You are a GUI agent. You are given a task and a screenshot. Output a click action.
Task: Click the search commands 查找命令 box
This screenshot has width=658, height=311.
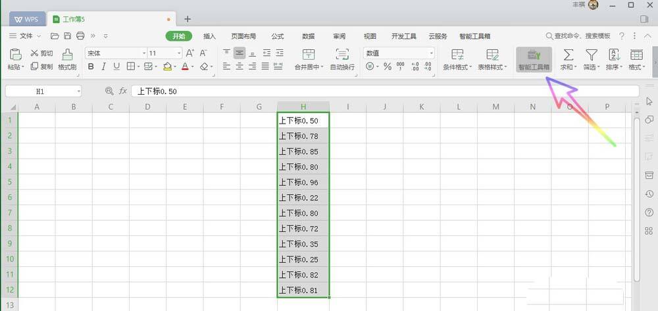pos(578,36)
